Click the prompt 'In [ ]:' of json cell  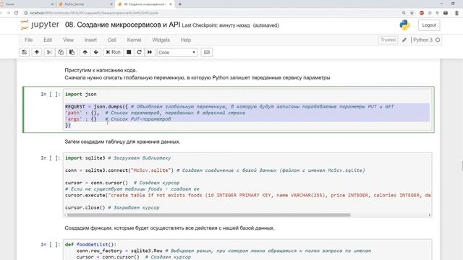coord(51,95)
